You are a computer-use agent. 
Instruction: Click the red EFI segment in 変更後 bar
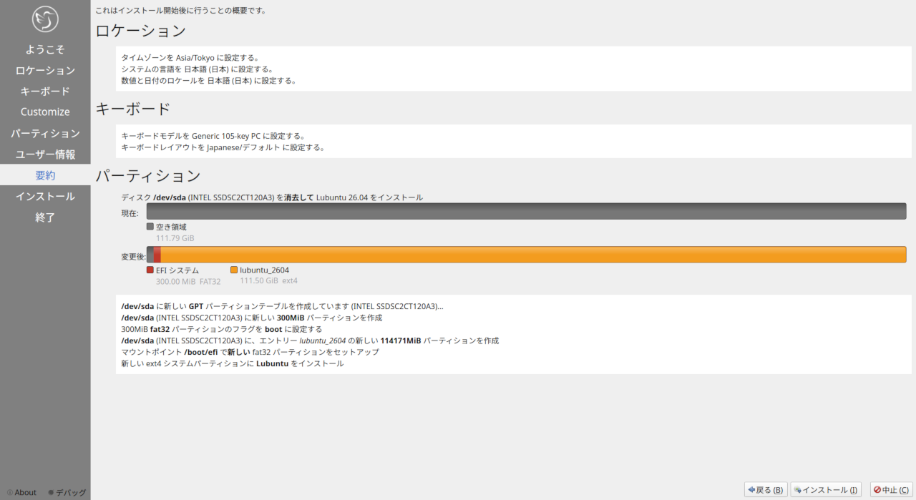[157, 255]
